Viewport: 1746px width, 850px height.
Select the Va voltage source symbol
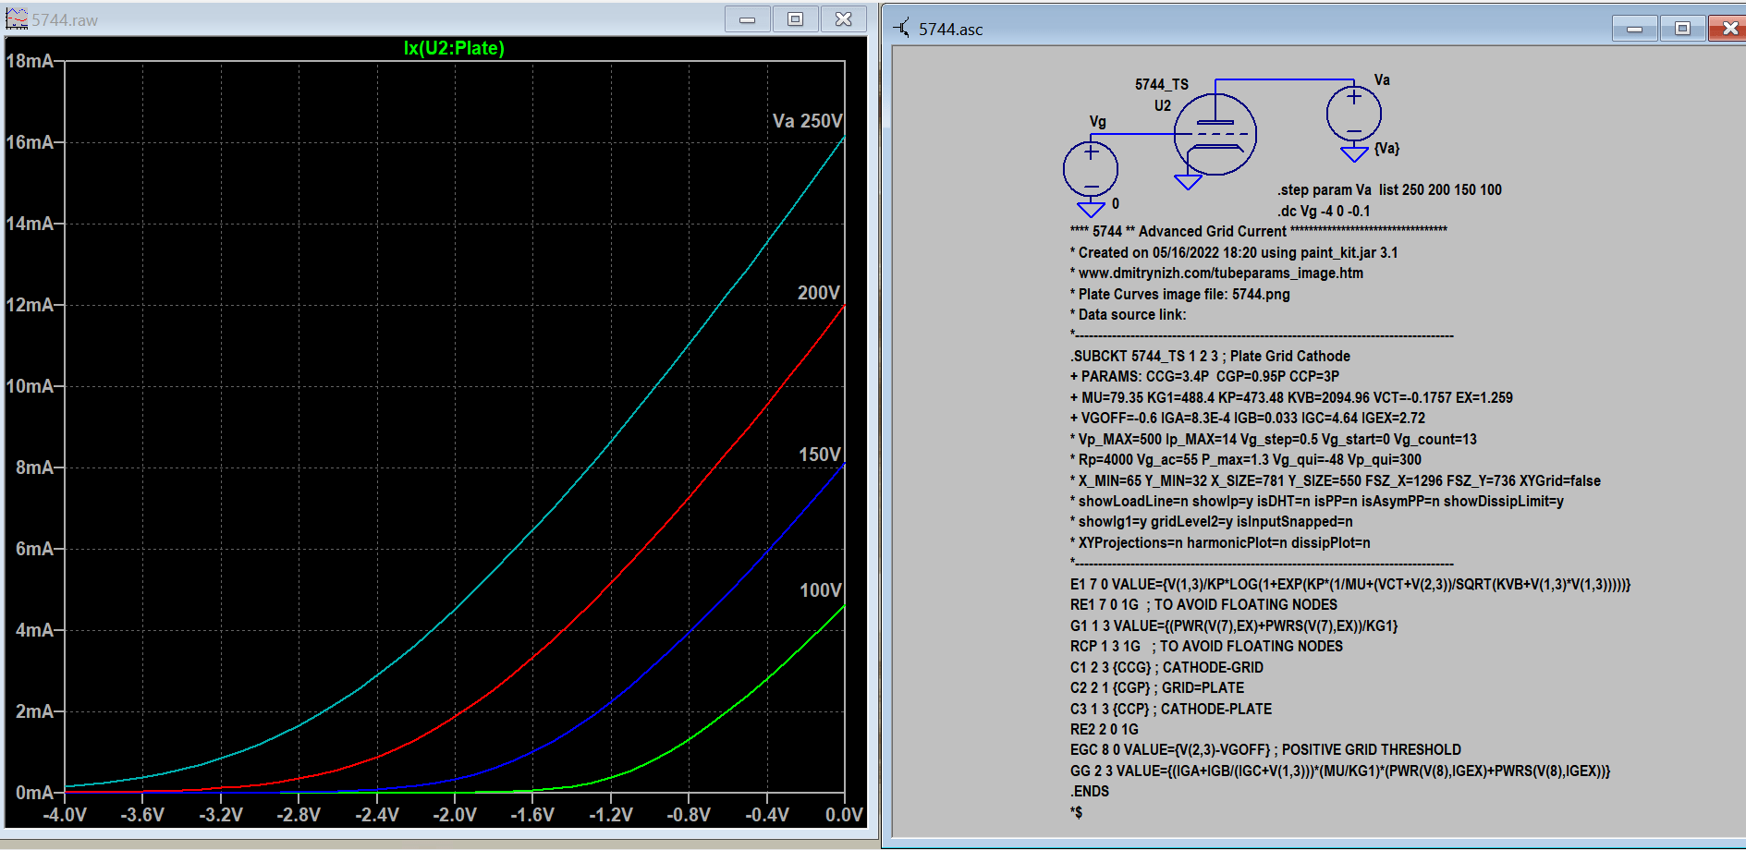point(1354,115)
